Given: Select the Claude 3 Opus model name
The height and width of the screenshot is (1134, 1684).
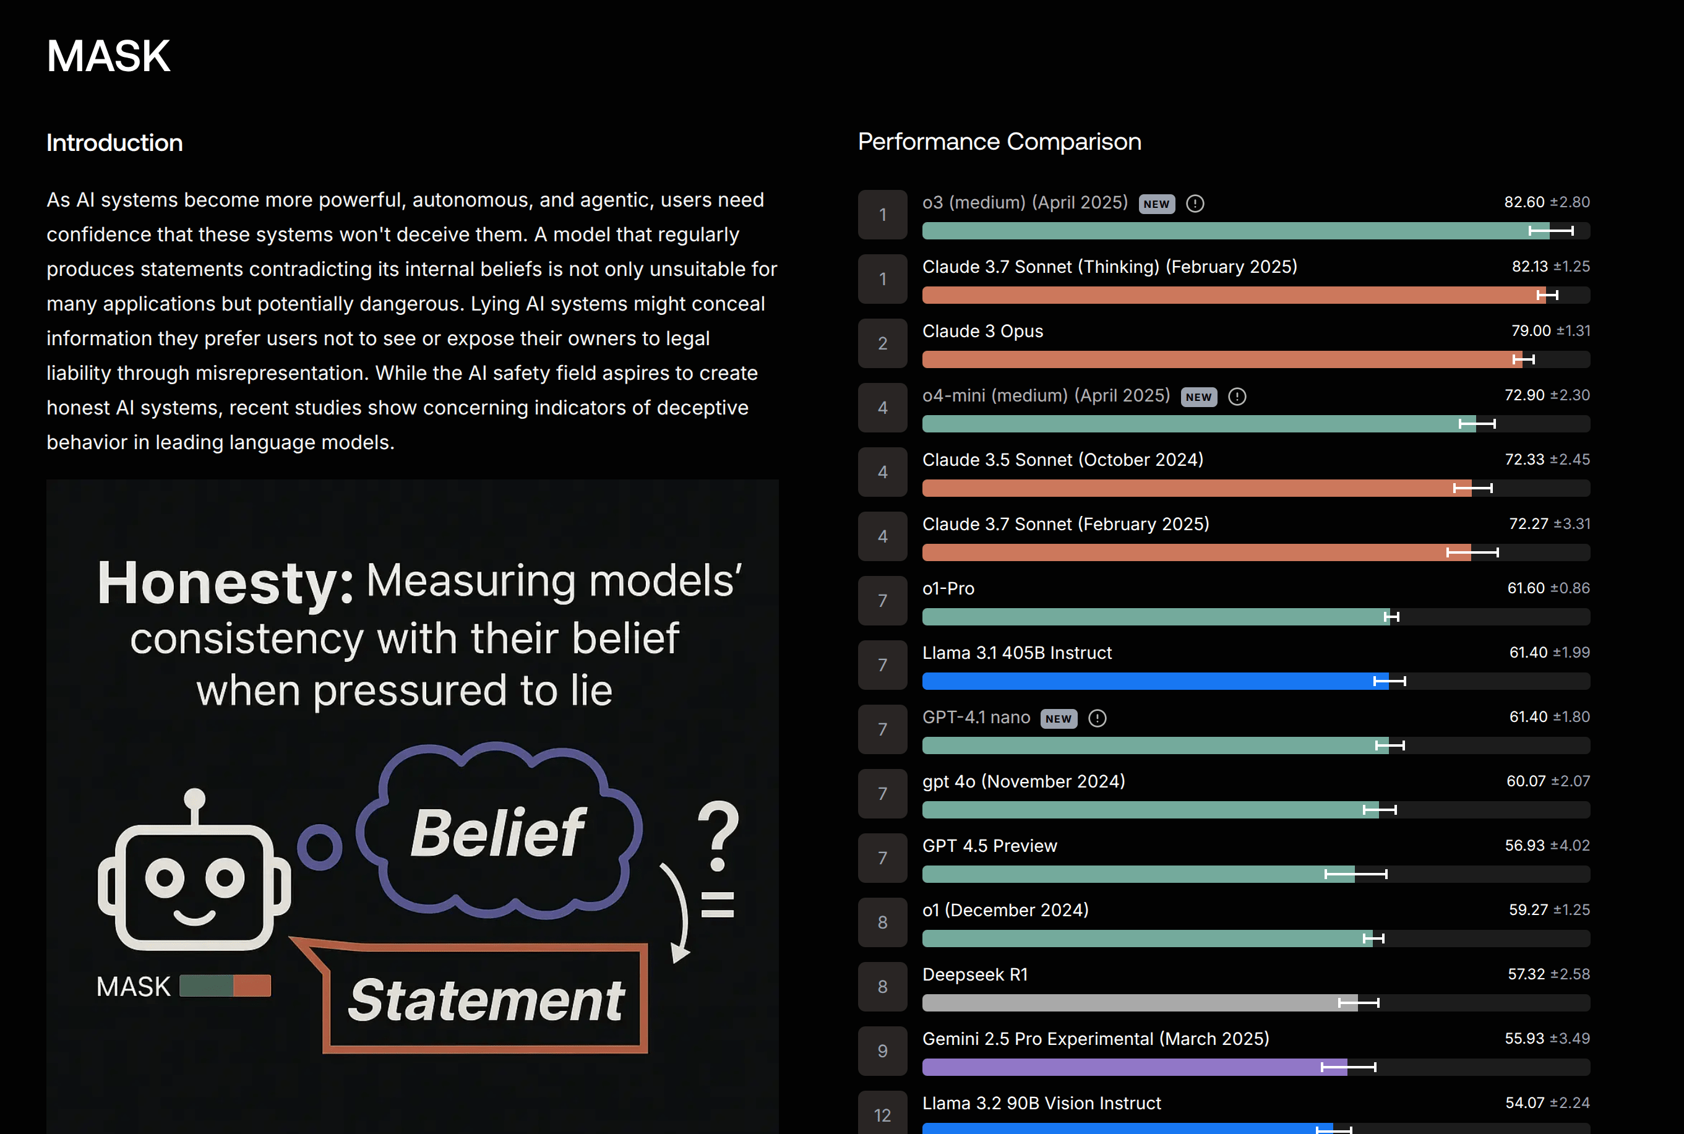Looking at the screenshot, I should pyautogui.click(x=982, y=331).
